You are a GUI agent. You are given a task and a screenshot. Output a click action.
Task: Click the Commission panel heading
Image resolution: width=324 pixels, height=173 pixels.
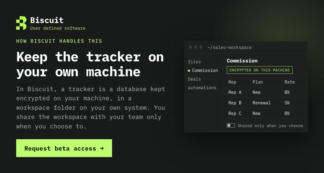click(x=242, y=61)
